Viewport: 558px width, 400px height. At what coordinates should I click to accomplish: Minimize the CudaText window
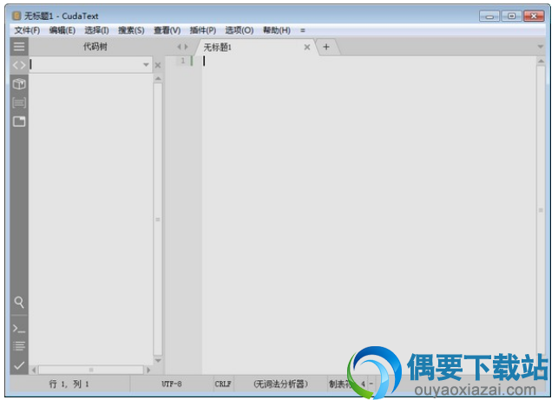pyautogui.click(x=489, y=16)
